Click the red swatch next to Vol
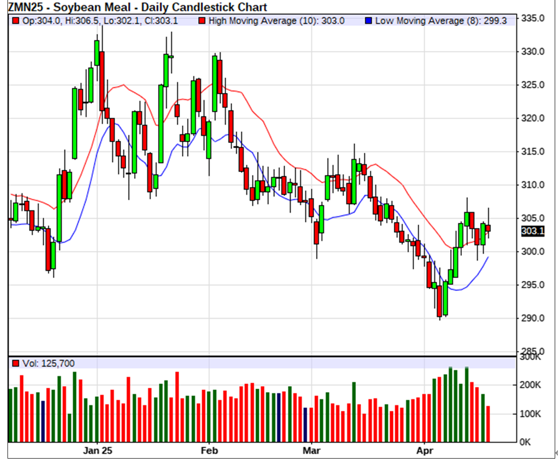 tap(15, 363)
